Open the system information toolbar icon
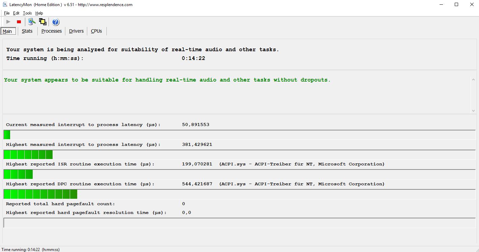This screenshot has height=252, width=479. [x=32, y=22]
